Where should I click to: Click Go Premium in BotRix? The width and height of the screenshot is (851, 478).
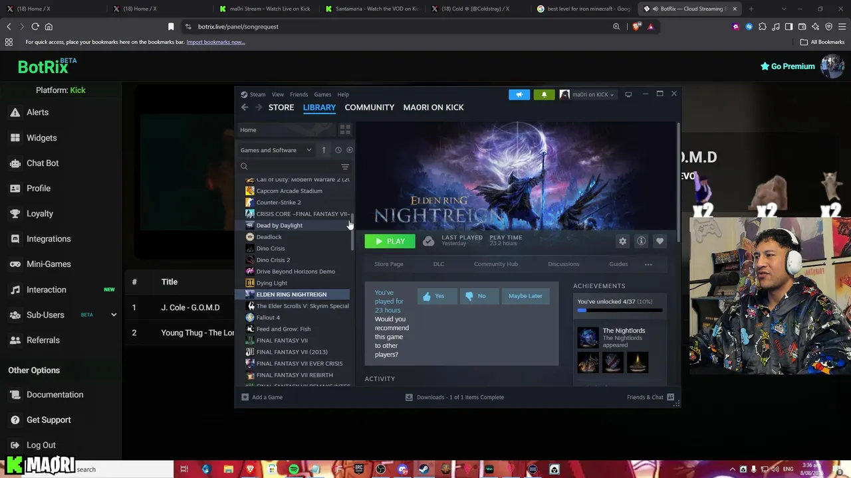pyautogui.click(x=787, y=66)
